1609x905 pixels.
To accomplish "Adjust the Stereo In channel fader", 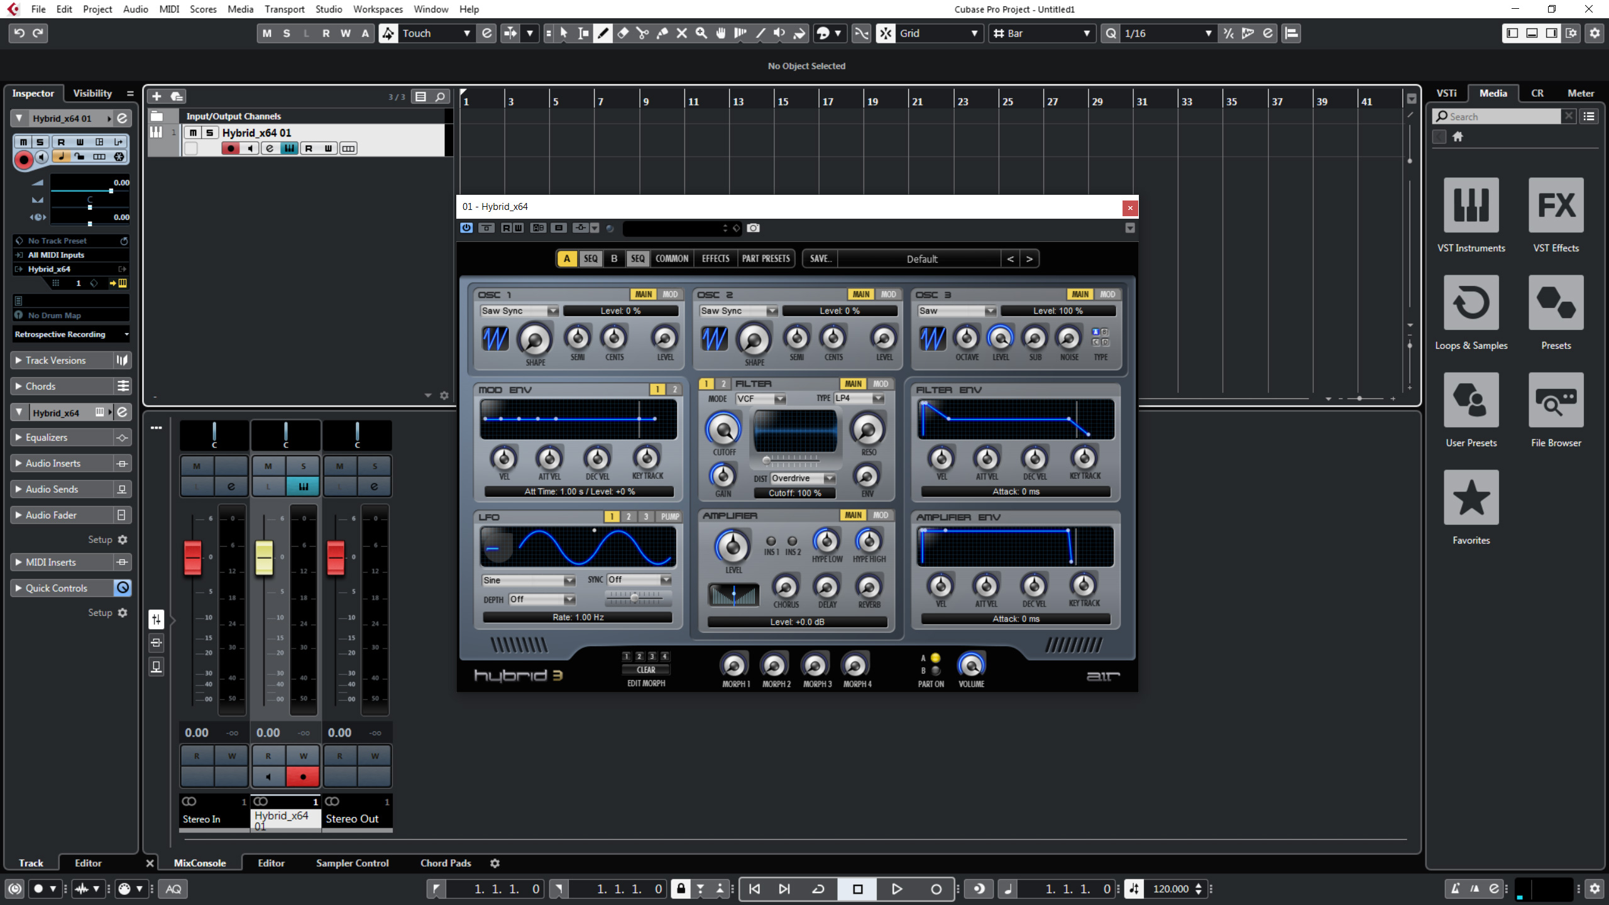I will (x=192, y=557).
